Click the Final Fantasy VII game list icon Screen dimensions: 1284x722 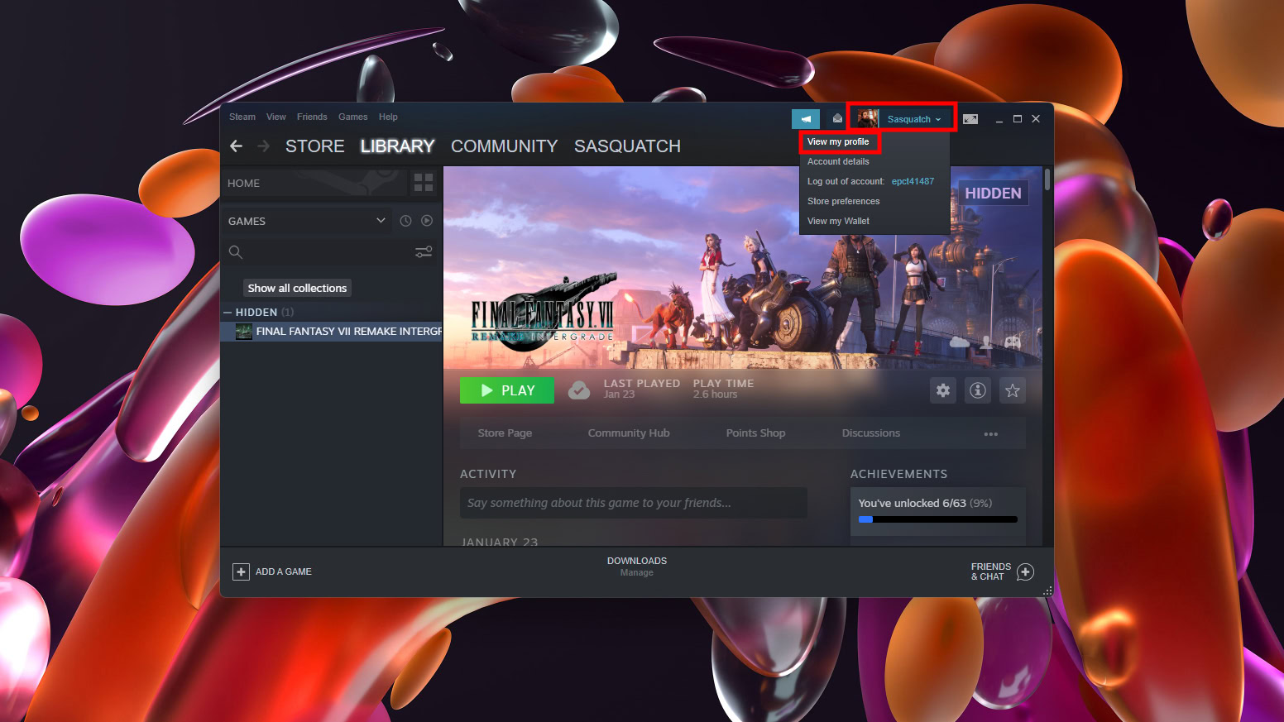tap(244, 332)
